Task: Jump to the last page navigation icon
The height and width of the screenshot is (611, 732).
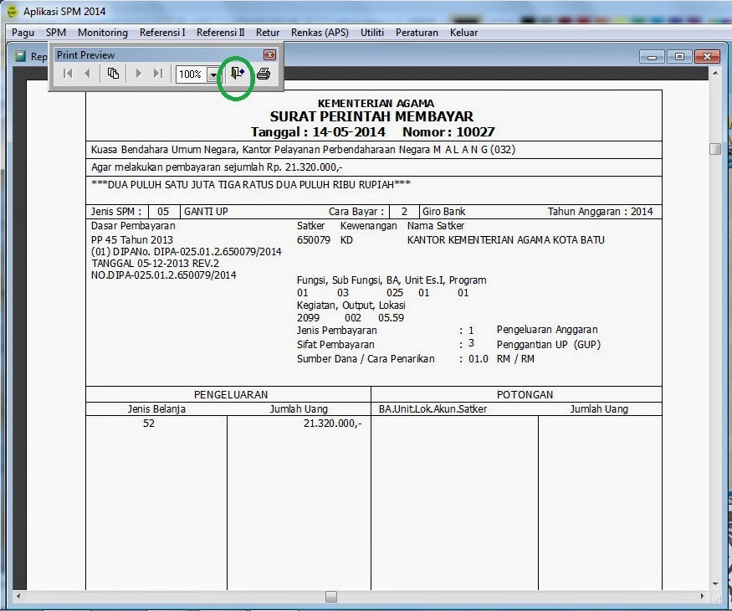Action: coord(156,73)
